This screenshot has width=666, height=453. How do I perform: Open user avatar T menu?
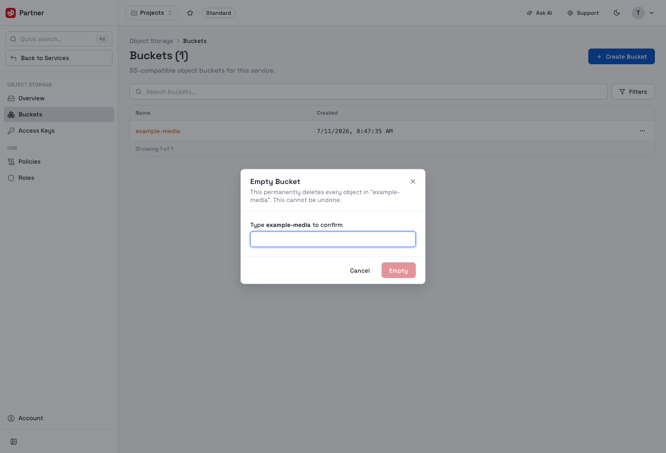pos(638,13)
